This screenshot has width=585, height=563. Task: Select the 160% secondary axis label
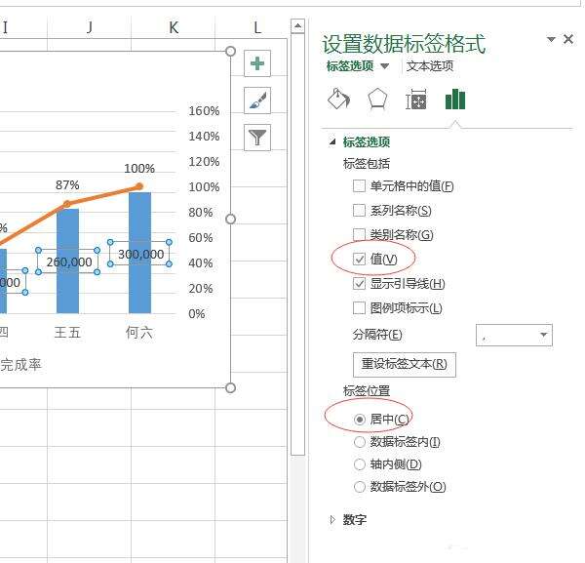coord(204,111)
